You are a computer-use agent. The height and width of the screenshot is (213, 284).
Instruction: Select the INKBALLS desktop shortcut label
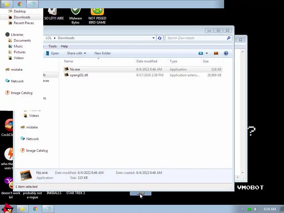point(54,193)
